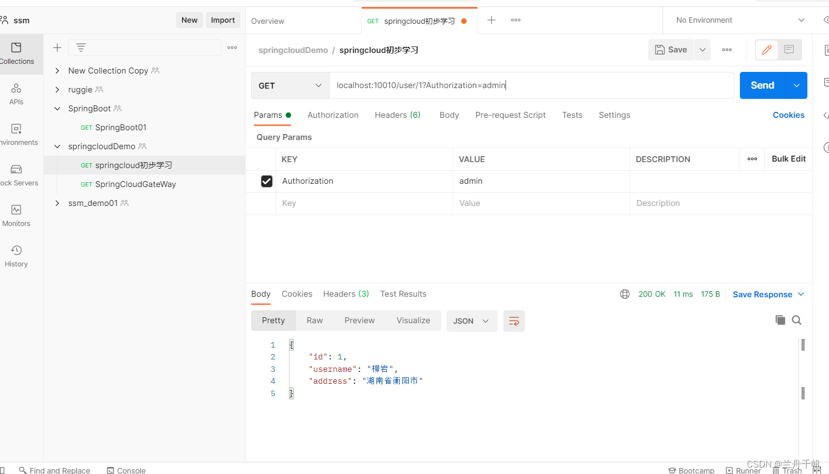Switch to the request Headers (6) tab
Image resolution: width=829 pixels, height=474 pixels.
(397, 115)
